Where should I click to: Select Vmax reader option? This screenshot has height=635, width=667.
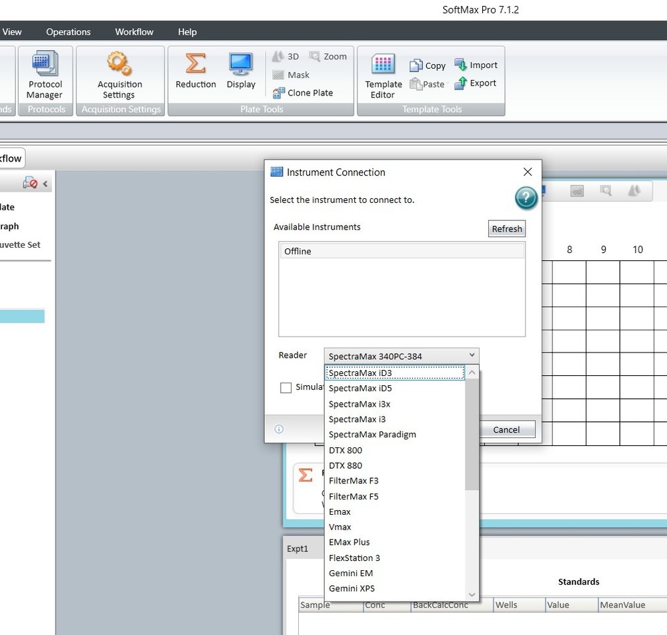coord(395,527)
